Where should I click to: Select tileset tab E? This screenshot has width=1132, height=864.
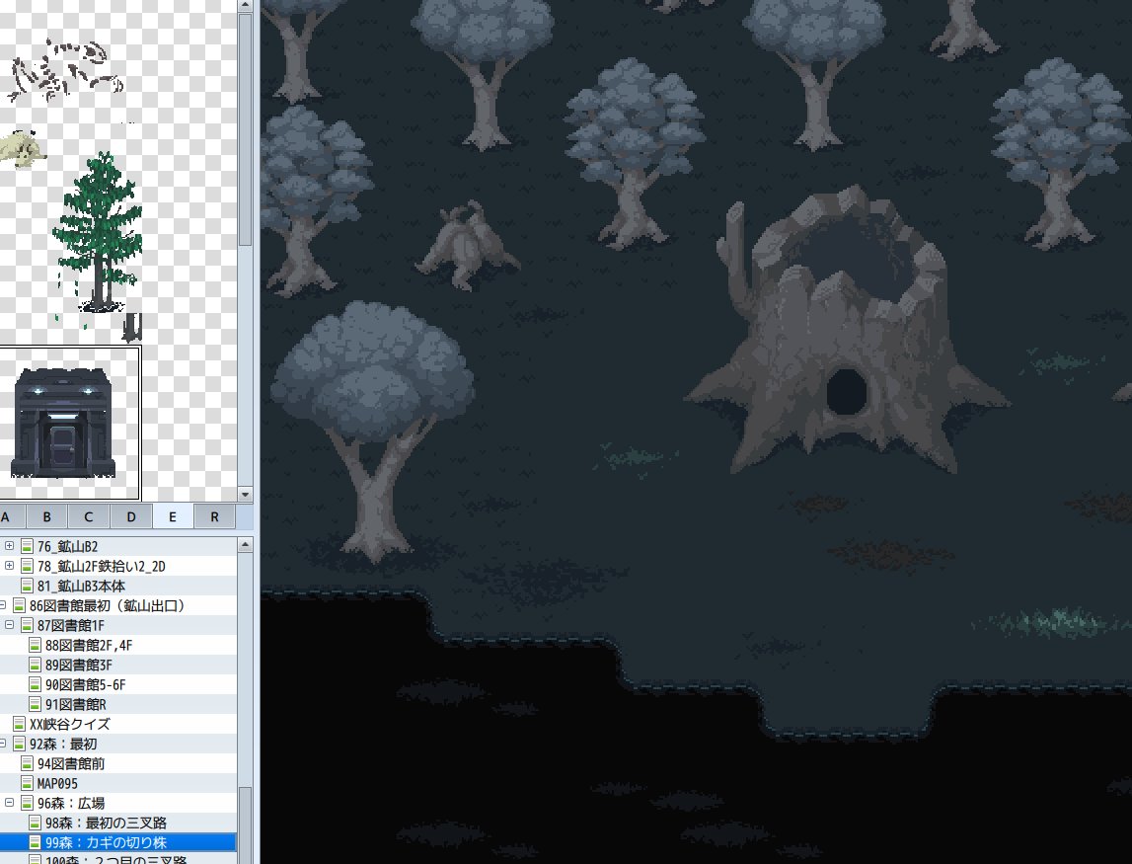point(173,516)
